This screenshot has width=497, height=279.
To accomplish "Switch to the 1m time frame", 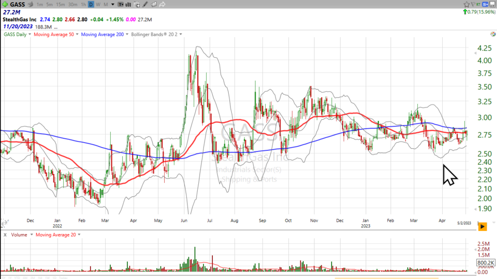I will coord(40,5).
